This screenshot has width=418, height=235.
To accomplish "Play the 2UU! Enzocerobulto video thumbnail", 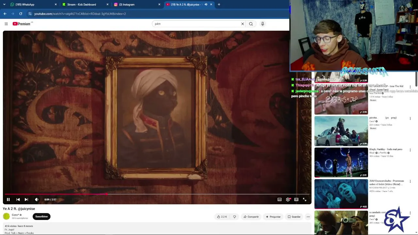I will (341, 194).
